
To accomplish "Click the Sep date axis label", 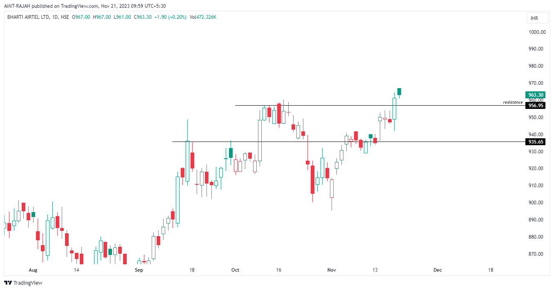I will [x=139, y=270].
